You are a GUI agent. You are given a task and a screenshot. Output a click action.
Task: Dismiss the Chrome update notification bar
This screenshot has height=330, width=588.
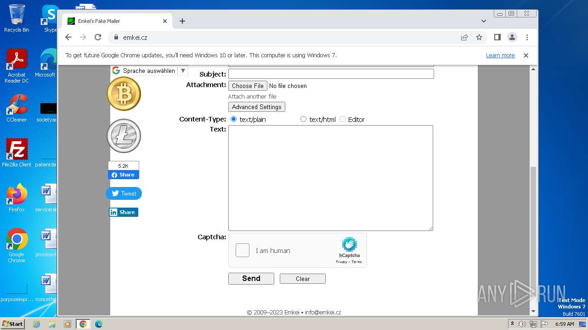[x=526, y=55]
